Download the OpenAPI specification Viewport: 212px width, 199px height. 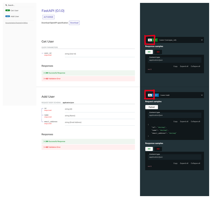coord(74,23)
